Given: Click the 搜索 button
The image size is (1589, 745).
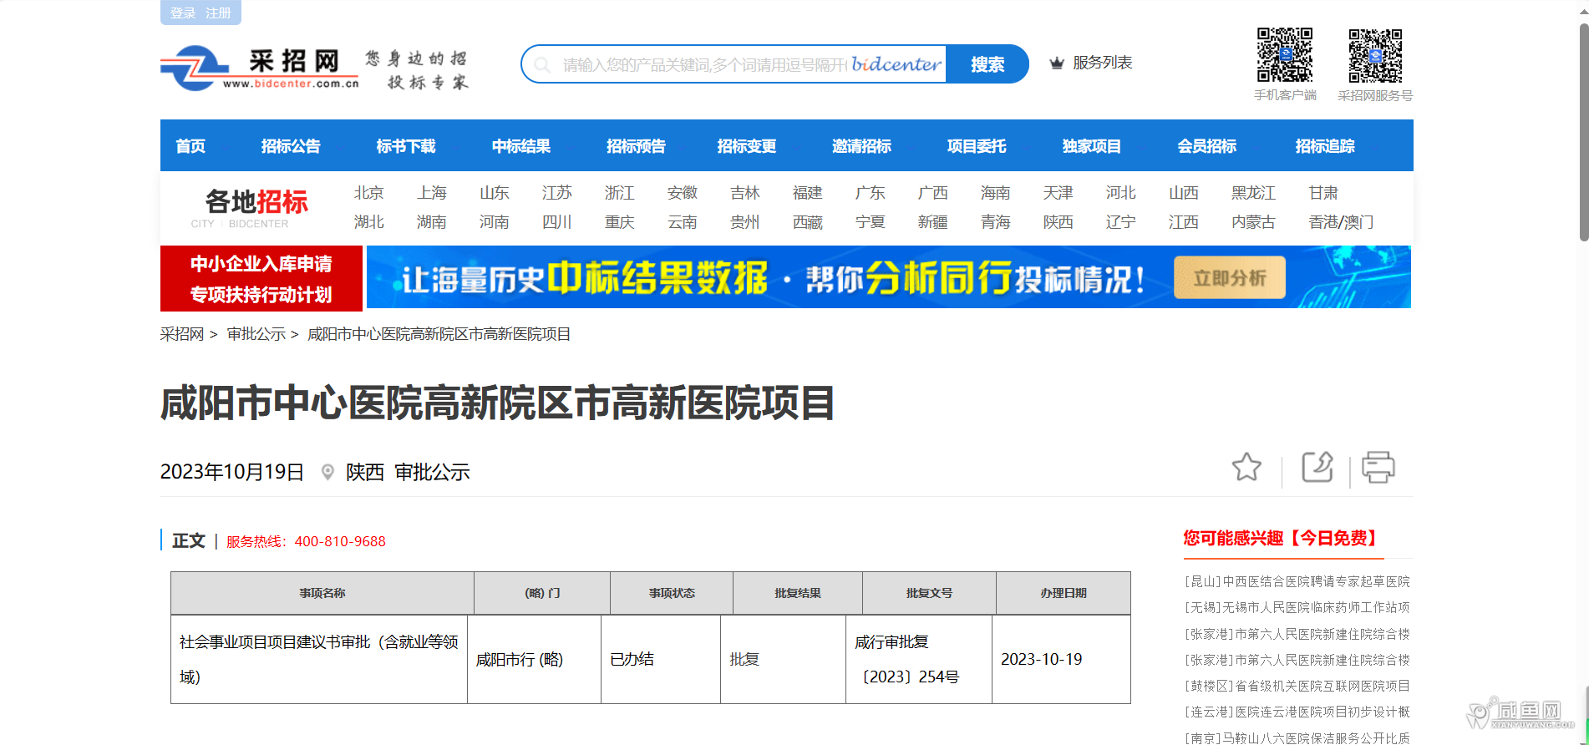Looking at the screenshot, I should [987, 64].
